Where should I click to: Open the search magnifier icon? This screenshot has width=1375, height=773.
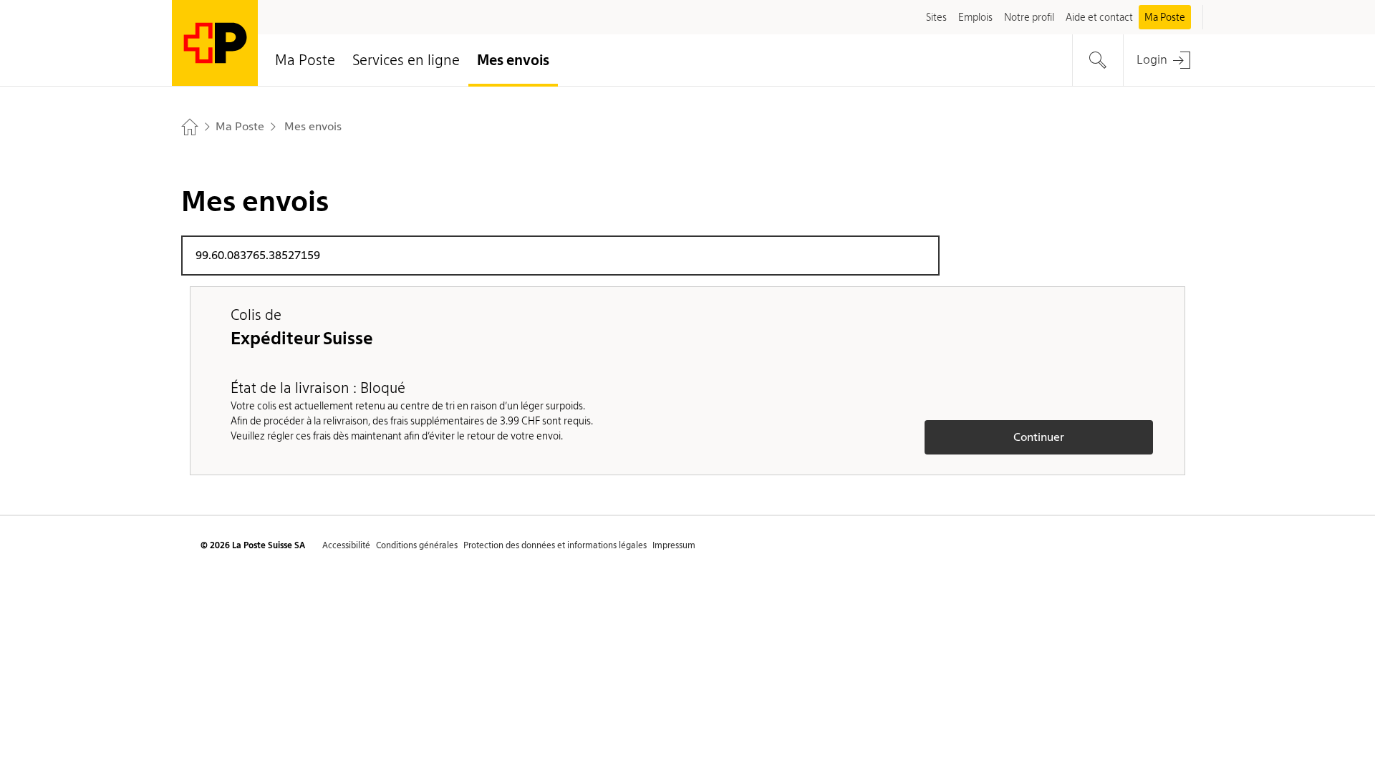1097,60
